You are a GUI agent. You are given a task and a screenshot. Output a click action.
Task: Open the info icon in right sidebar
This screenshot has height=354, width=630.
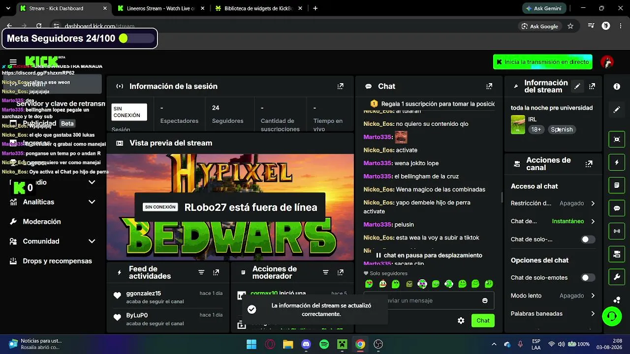[x=617, y=87]
